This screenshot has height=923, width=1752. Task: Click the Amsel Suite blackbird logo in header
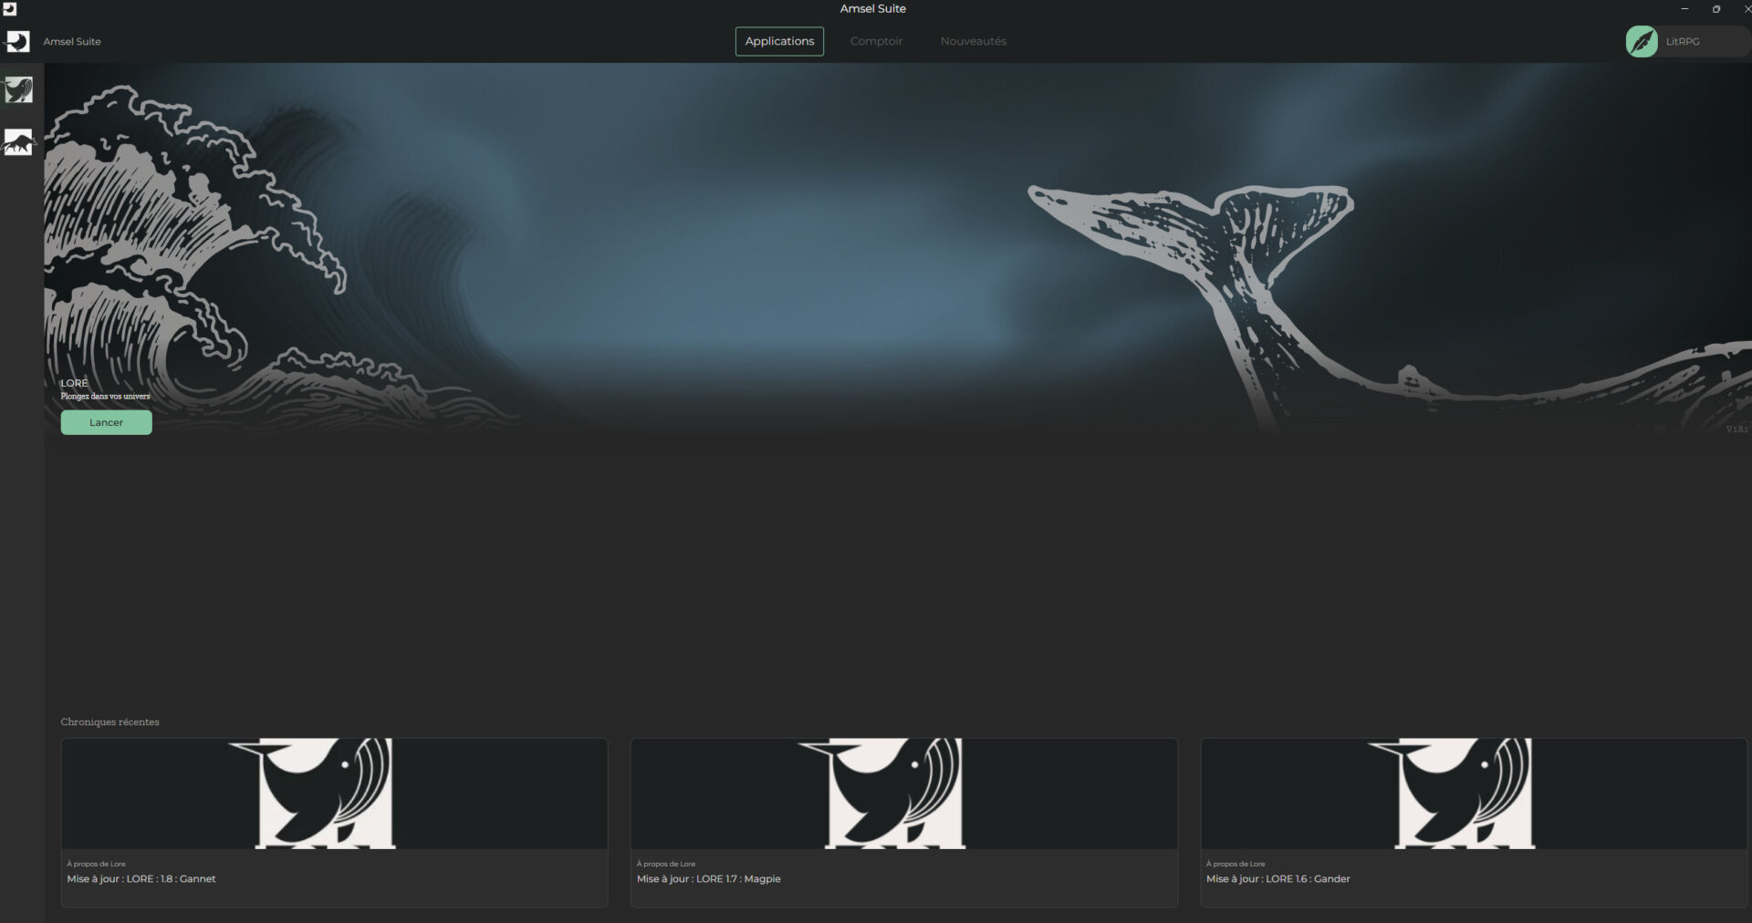(x=17, y=41)
